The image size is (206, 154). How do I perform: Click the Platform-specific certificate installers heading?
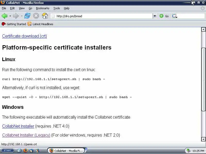tap(57, 47)
